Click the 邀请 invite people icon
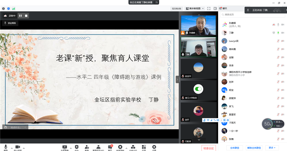This screenshot has height=151, width=287. [87, 147]
